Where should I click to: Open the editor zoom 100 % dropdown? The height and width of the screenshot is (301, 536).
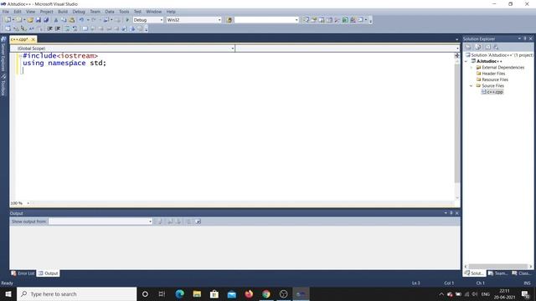(x=28, y=203)
